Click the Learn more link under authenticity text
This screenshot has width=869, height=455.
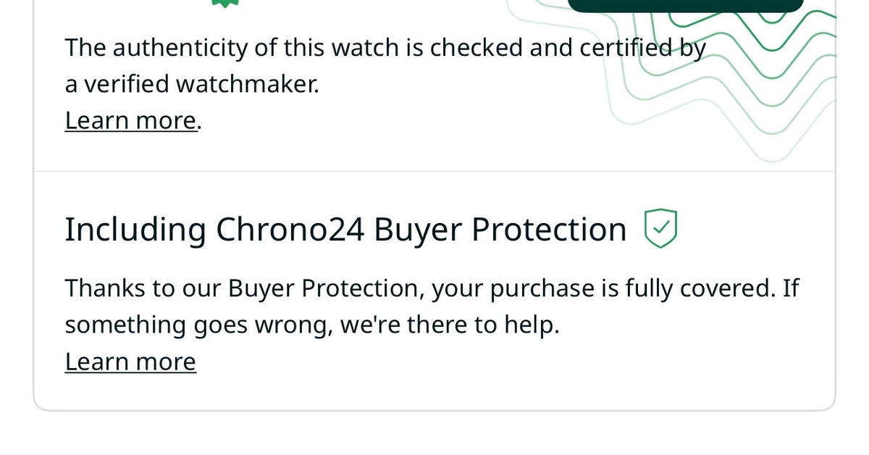[x=130, y=120]
